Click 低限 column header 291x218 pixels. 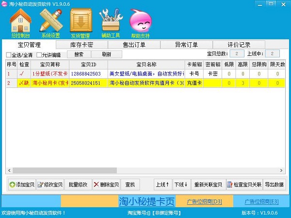(229, 65)
